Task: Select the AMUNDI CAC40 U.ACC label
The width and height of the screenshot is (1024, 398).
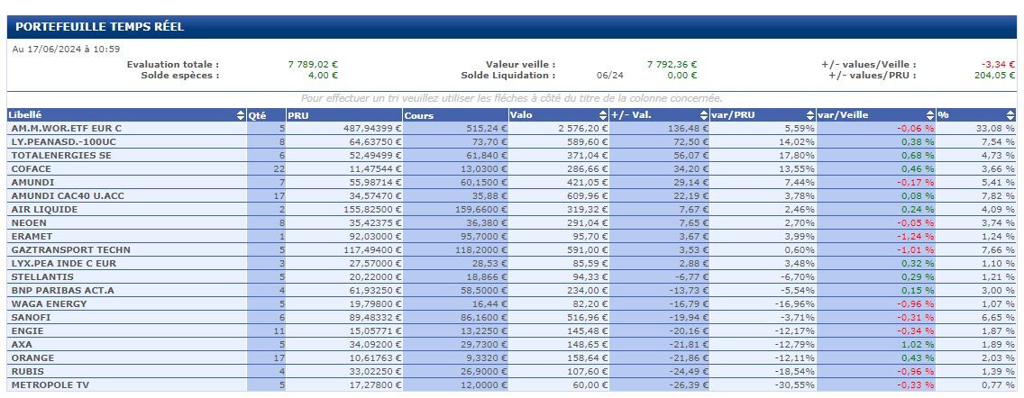Action: pyautogui.click(x=68, y=195)
